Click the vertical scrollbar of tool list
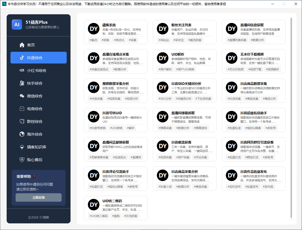 point(291,117)
